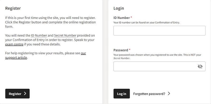The width and height of the screenshot is (211, 104).
Task: Select the Register section heading
Action: 13,8
